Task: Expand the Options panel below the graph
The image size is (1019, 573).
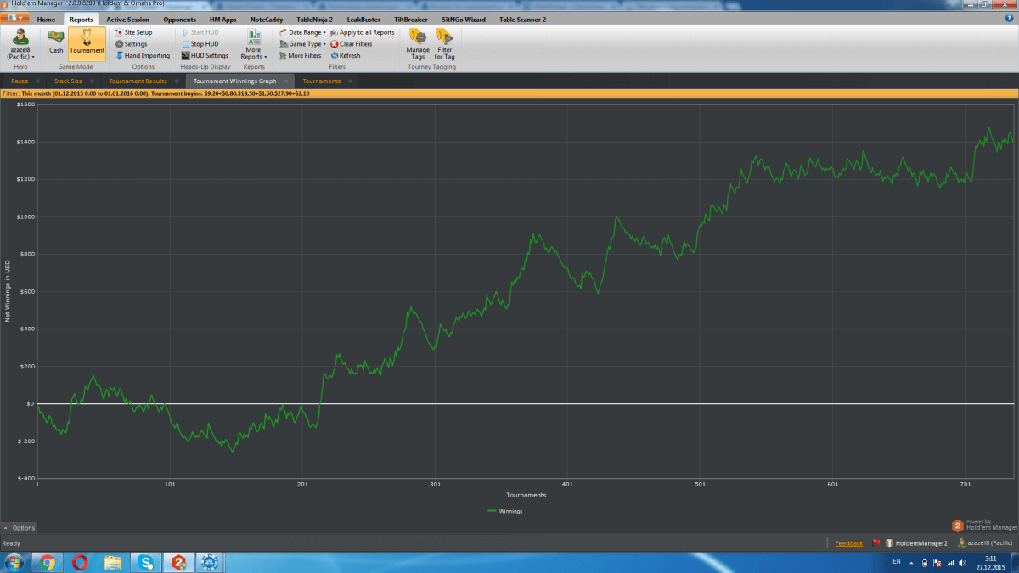Action: click(20, 528)
